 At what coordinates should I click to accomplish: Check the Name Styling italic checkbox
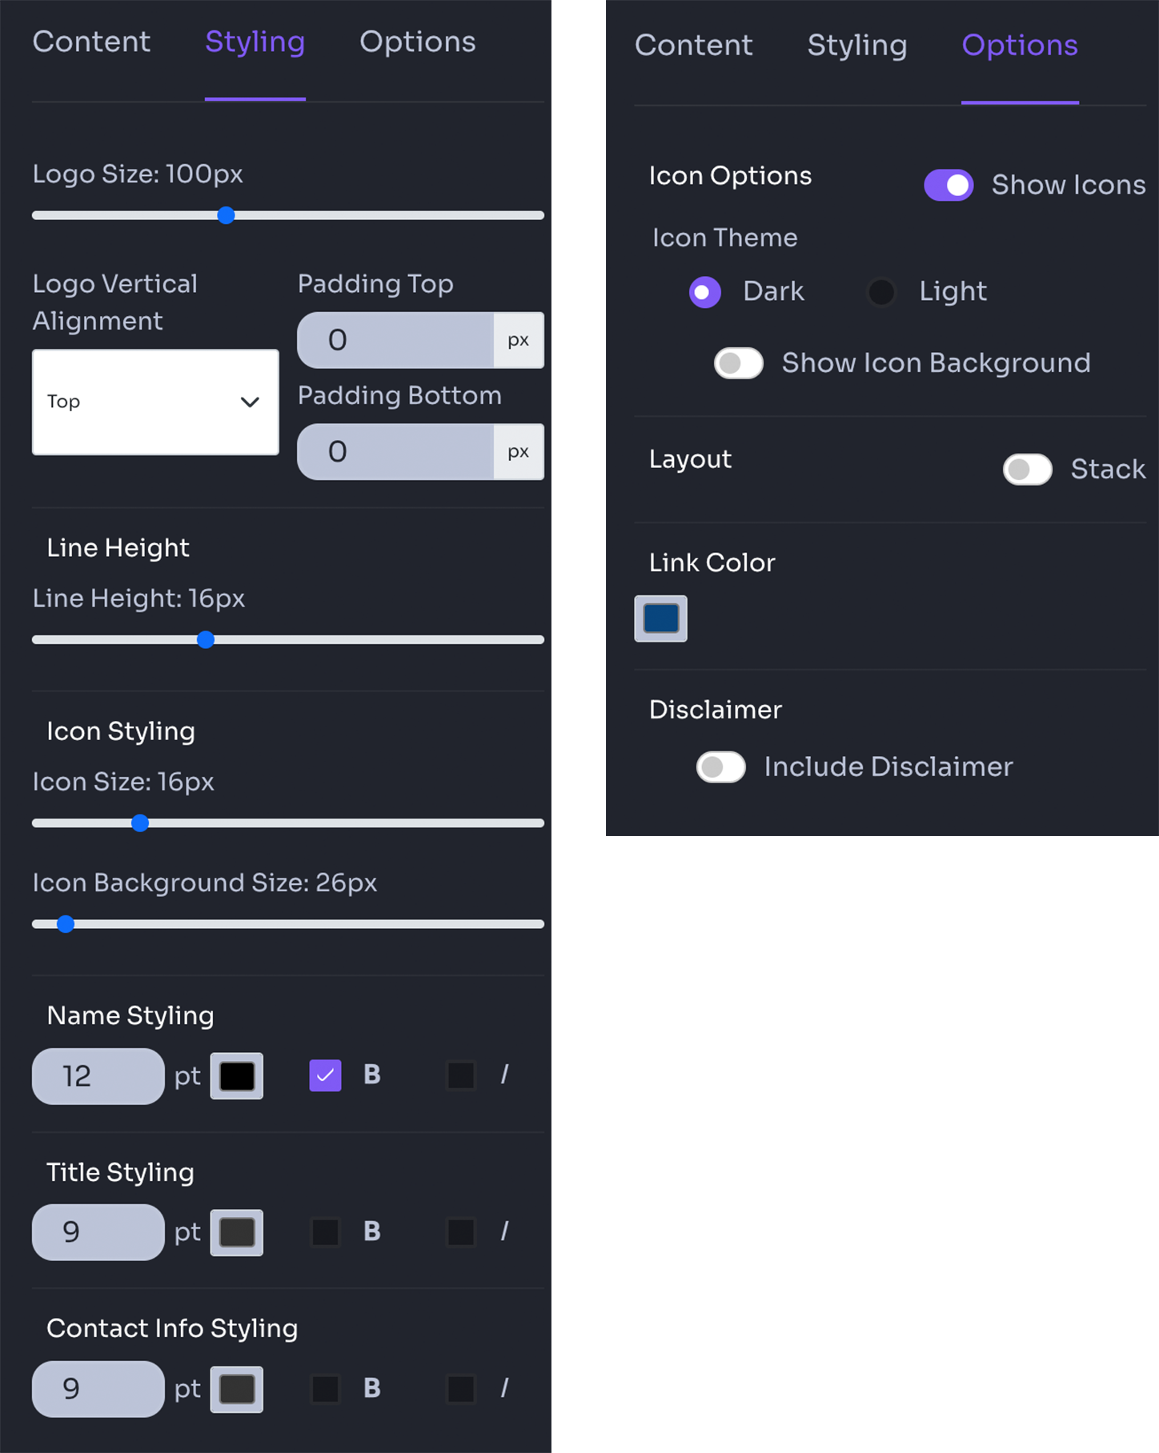pos(461,1075)
